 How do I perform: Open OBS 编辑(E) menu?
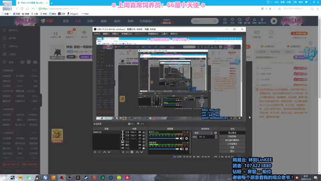point(106,34)
